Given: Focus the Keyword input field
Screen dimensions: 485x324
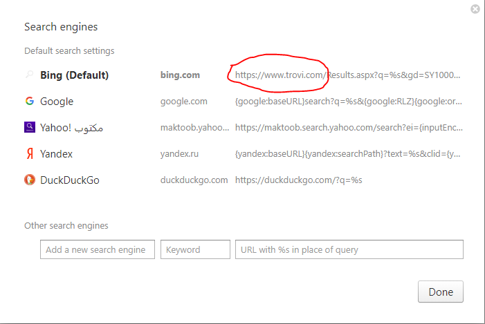Looking at the screenshot, I should (x=195, y=249).
